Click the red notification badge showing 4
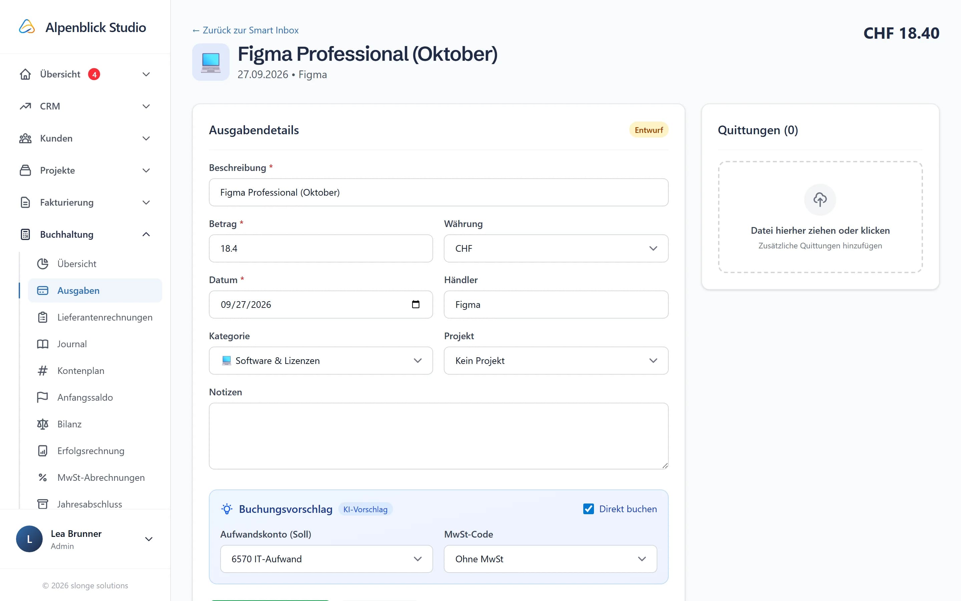This screenshot has height=601, width=961. point(94,74)
